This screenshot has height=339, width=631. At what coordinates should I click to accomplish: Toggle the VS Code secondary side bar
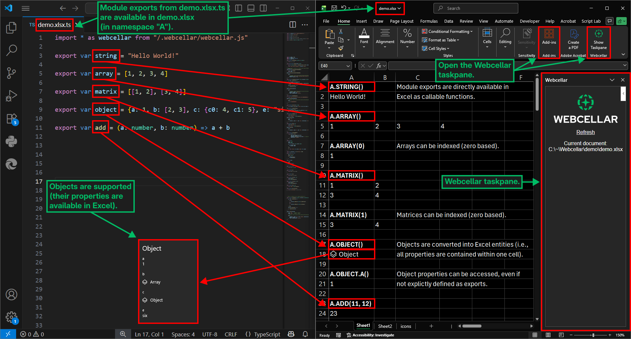point(263,8)
